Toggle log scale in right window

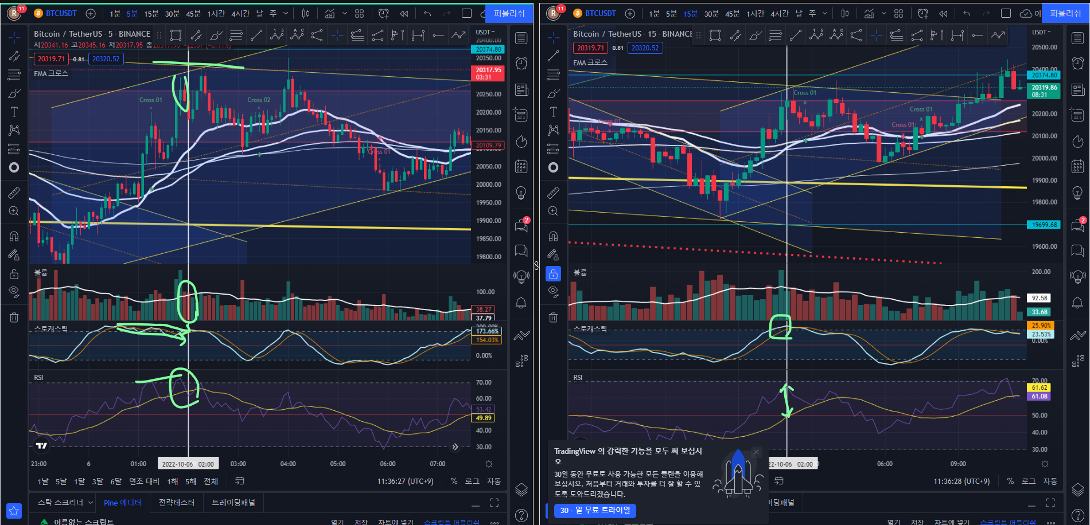click(1028, 481)
